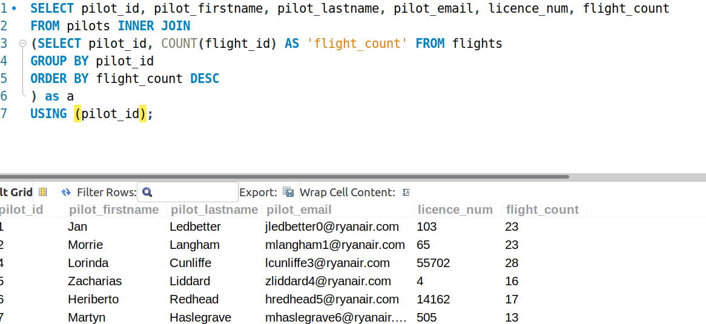Select the cell containing Martyn
The image size is (706, 324).
(87, 318)
